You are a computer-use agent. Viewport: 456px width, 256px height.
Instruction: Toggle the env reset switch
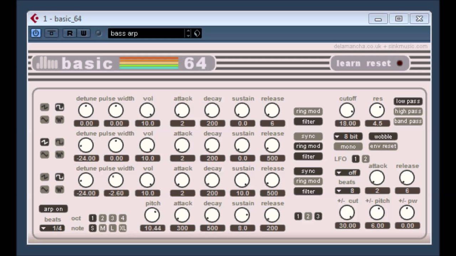pos(383,146)
